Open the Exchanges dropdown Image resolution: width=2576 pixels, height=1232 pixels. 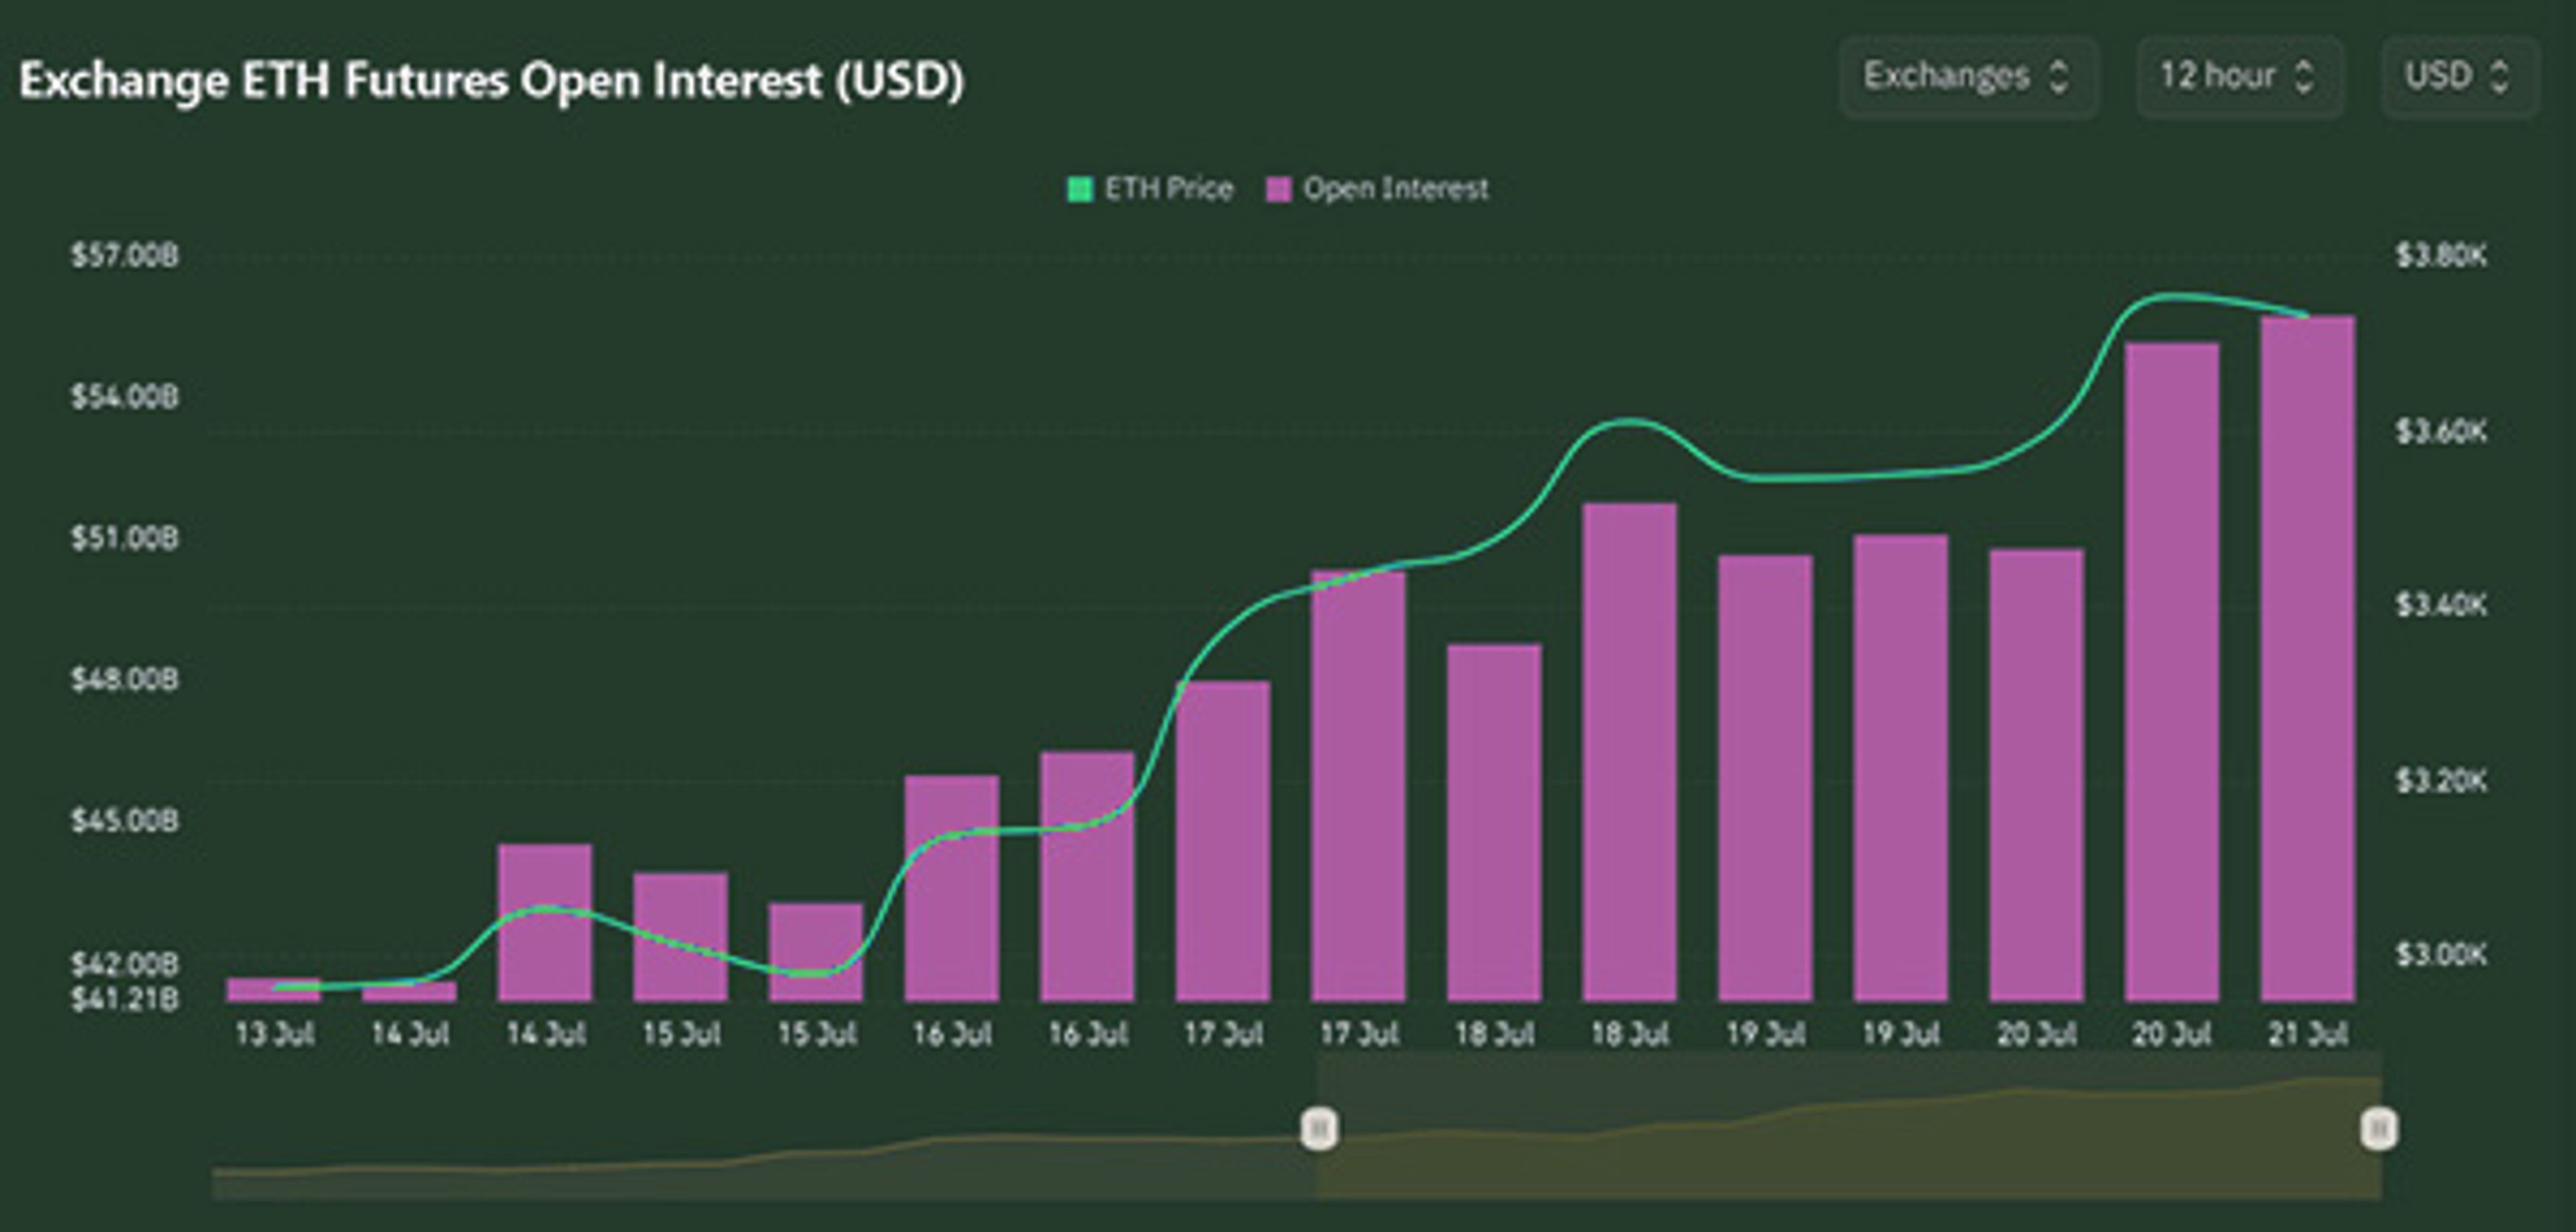pos(1968,77)
